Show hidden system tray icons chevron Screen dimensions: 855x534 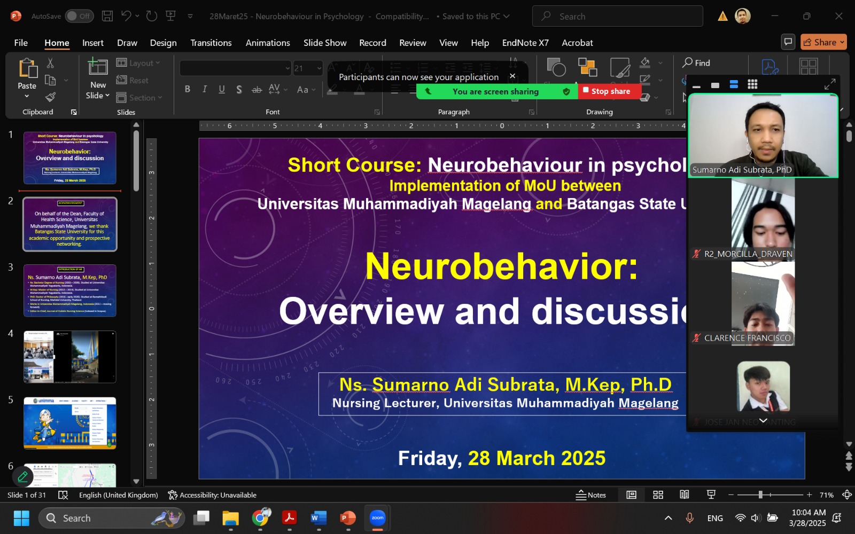tap(668, 517)
